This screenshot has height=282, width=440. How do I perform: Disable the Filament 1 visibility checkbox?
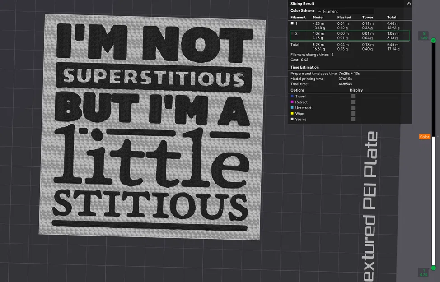pyautogui.click(x=293, y=23)
